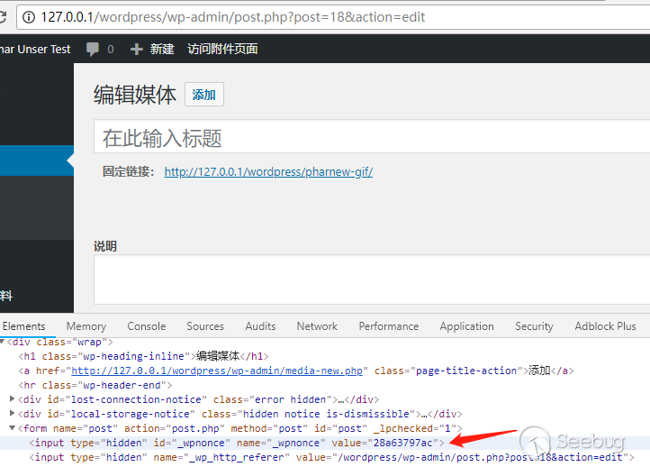Open the media-new.php href link in DOM
650x467 pixels.
tap(217, 371)
